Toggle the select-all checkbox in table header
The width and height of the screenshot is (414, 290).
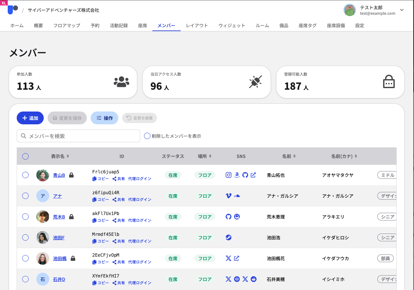[25, 156]
